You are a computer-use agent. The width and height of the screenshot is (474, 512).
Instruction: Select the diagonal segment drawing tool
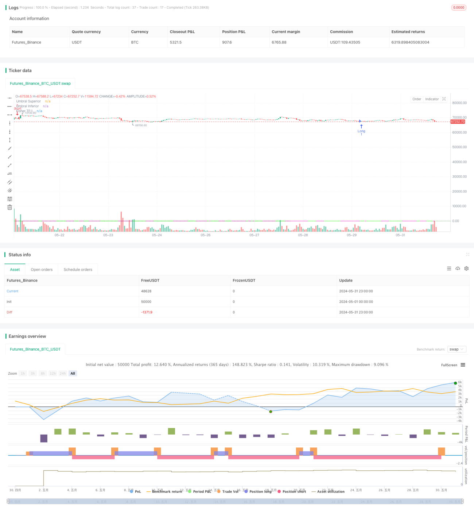coord(9,165)
